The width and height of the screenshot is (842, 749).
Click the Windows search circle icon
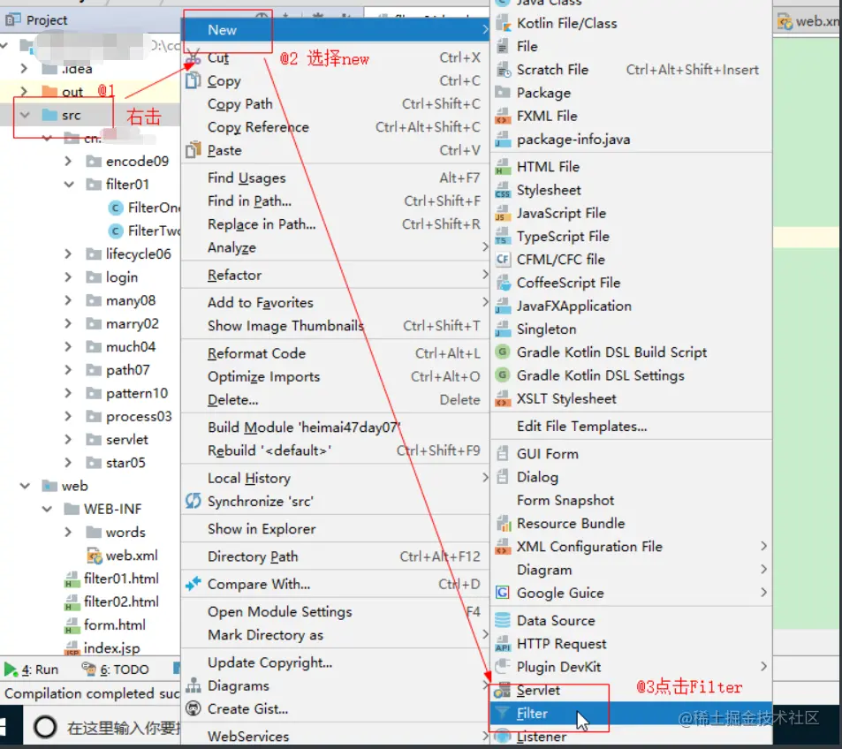pyautogui.click(x=45, y=728)
